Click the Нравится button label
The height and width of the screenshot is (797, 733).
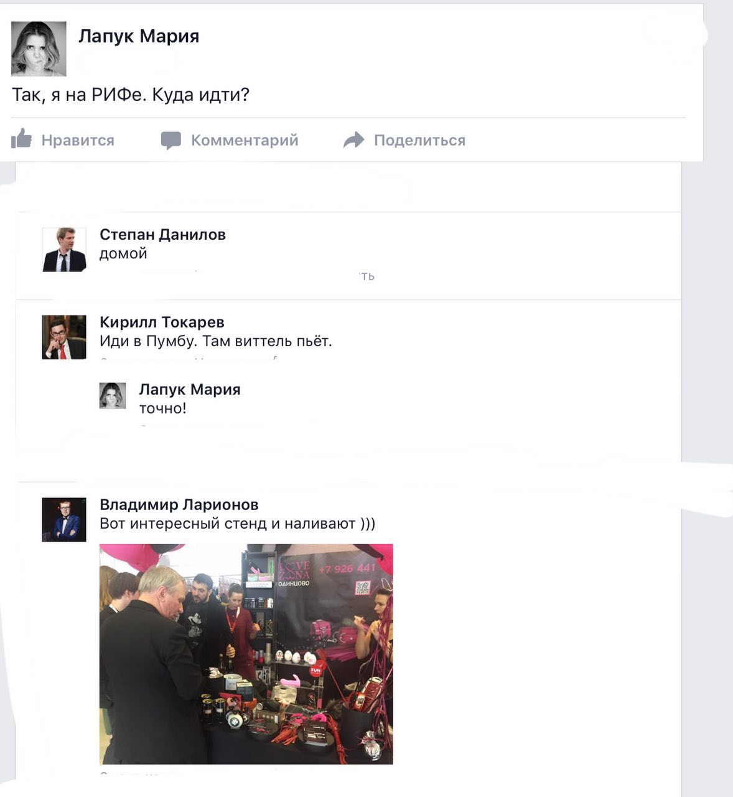(78, 140)
